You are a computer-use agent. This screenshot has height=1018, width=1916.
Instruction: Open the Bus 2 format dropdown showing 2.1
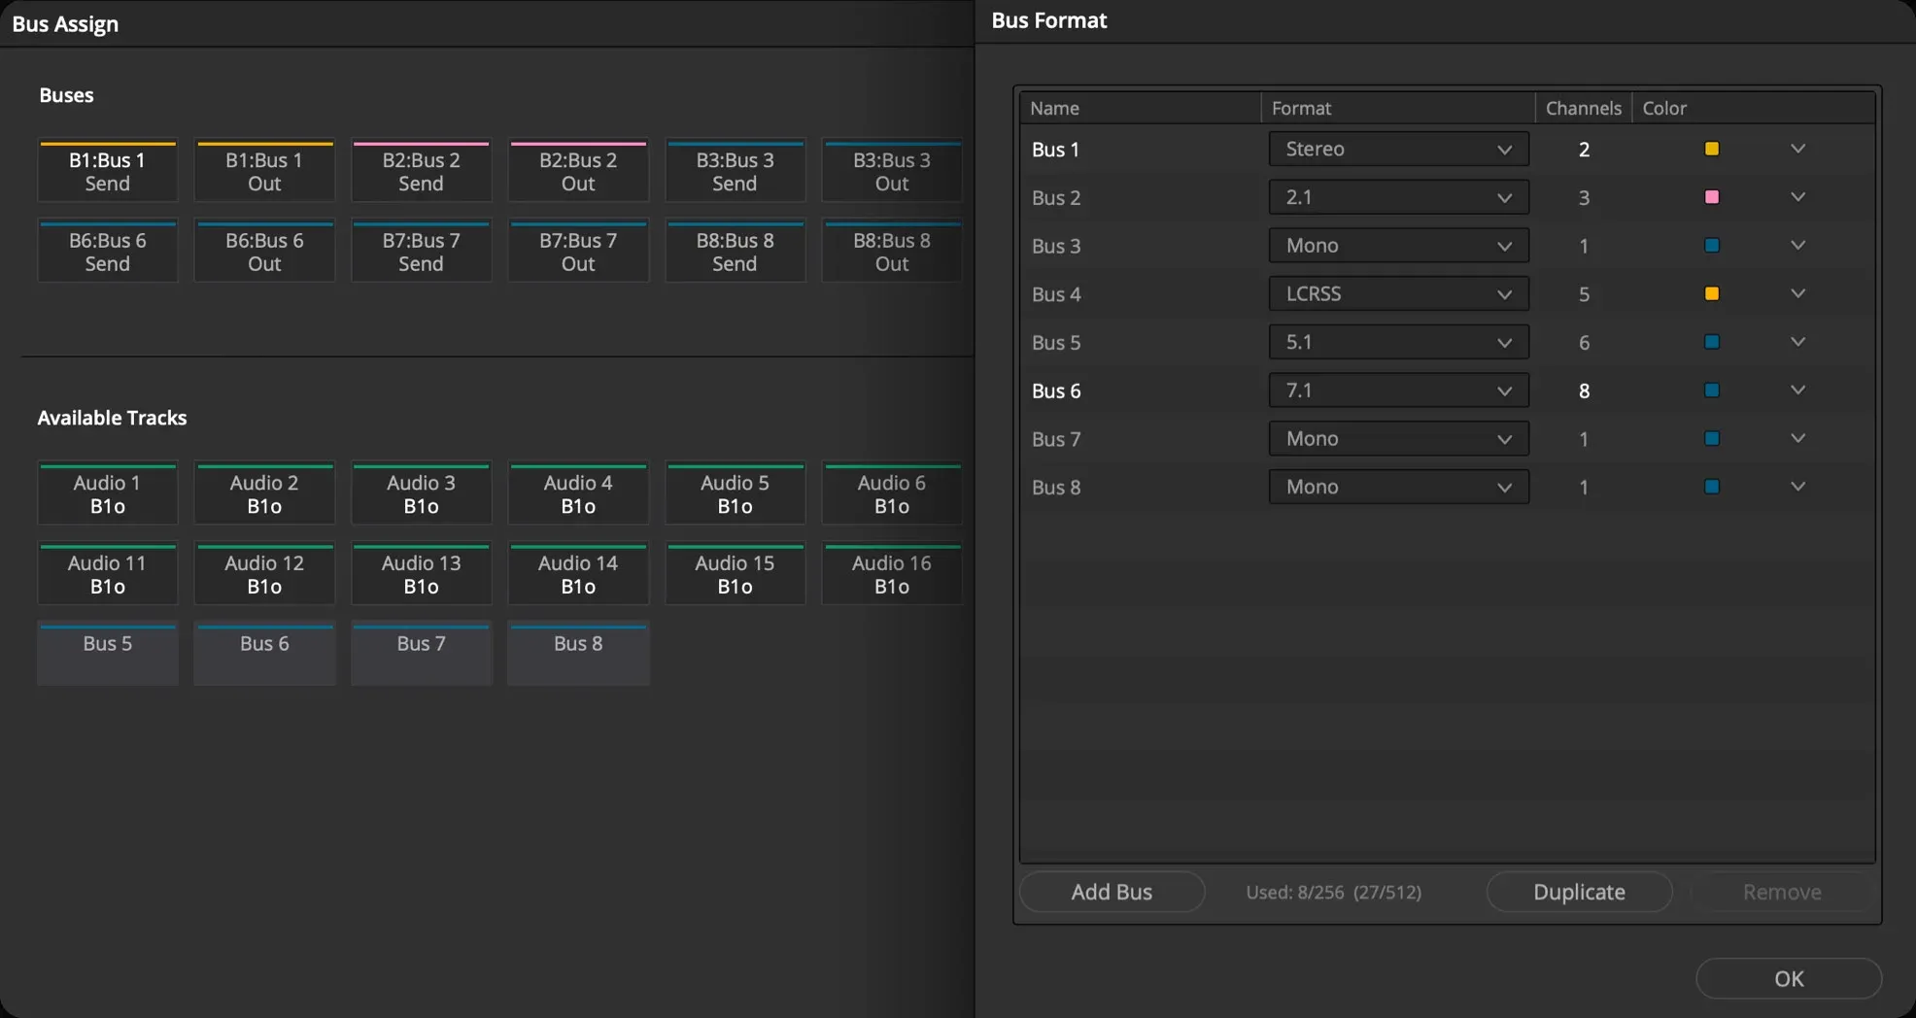tap(1398, 197)
